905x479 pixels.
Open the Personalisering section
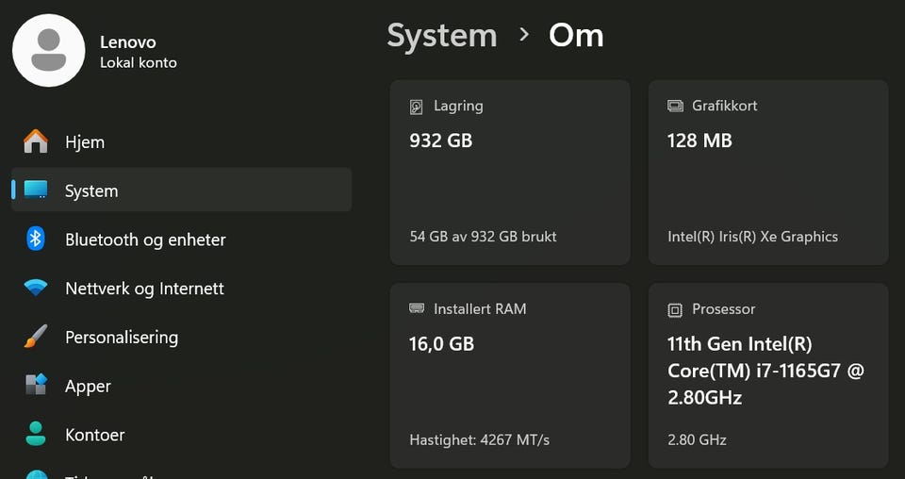point(121,337)
